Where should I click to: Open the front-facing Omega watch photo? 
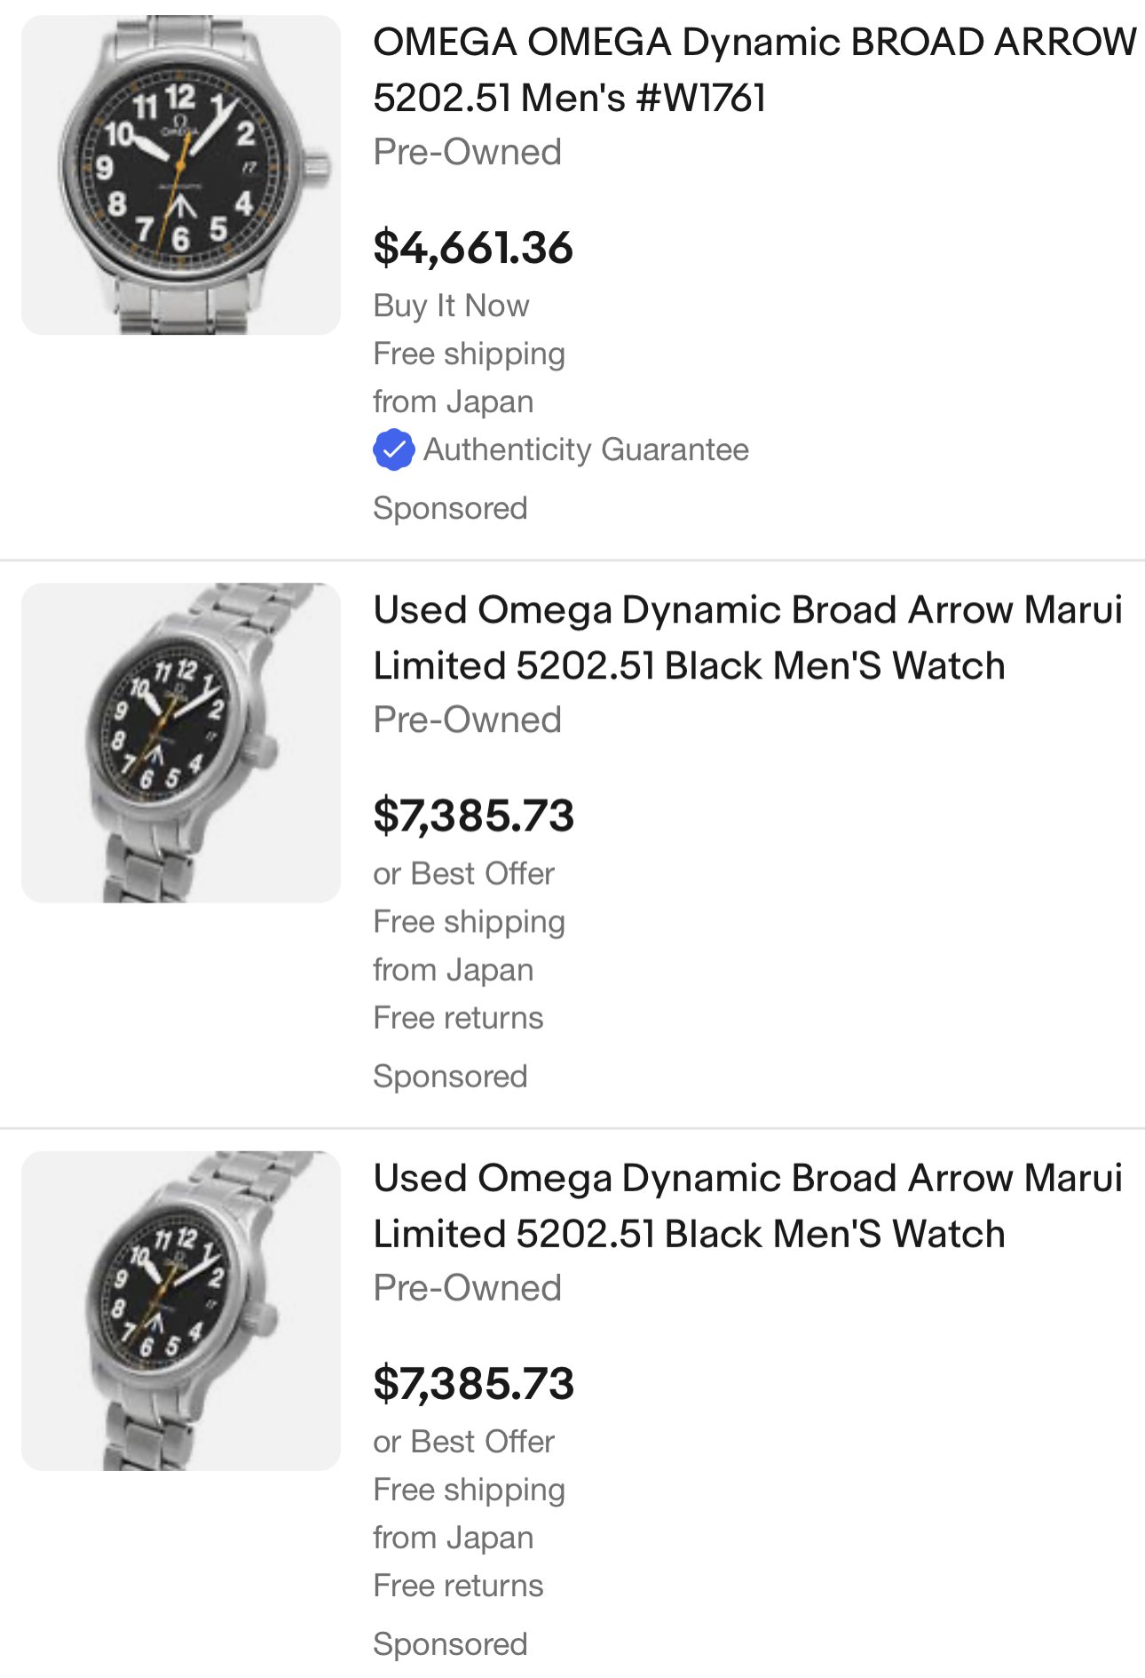[181, 175]
